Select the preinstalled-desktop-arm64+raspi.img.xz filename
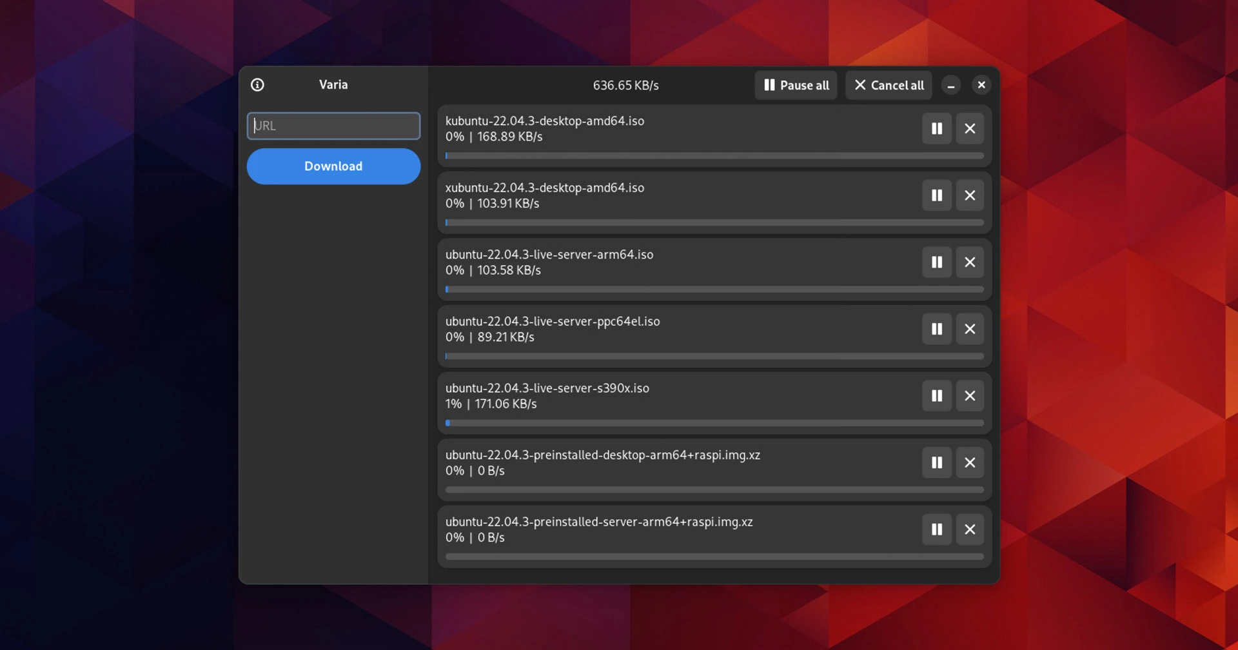 [603, 455]
